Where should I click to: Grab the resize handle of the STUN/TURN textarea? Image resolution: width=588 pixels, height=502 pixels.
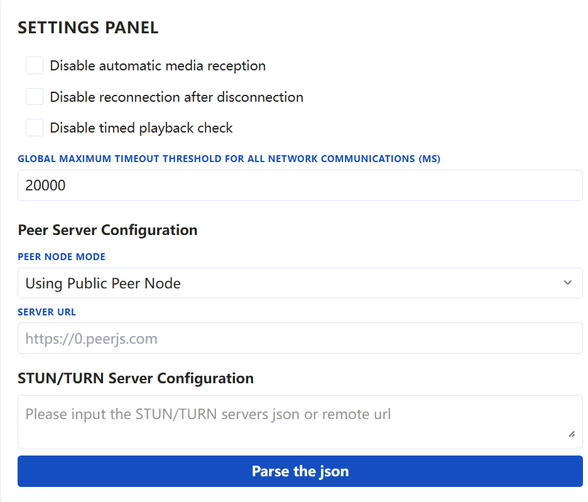[571, 434]
